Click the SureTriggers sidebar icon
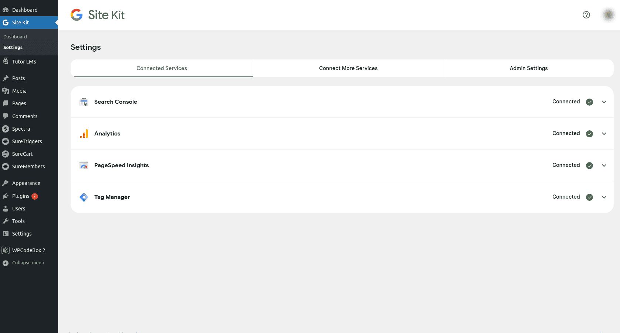Viewport: 620px width, 333px height. [6, 141]
